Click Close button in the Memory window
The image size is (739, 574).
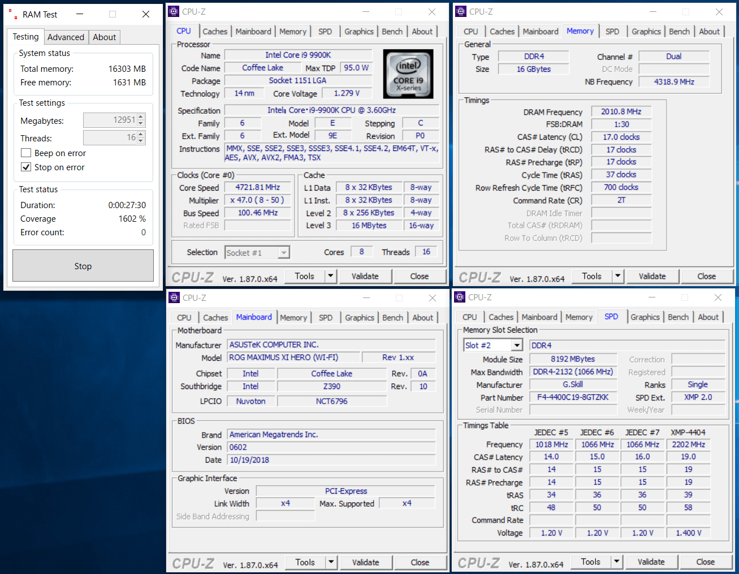707,276
